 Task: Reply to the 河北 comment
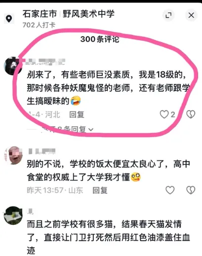[x=77, y=114]
